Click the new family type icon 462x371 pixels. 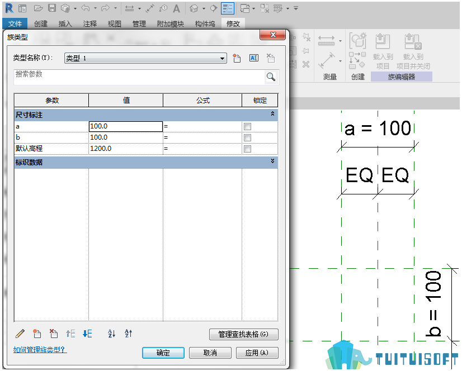tap(237, 58)
